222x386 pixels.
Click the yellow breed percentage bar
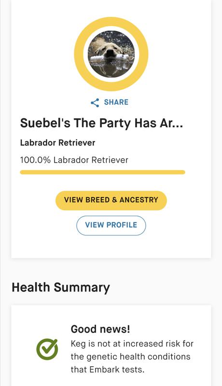coord(102,172)
